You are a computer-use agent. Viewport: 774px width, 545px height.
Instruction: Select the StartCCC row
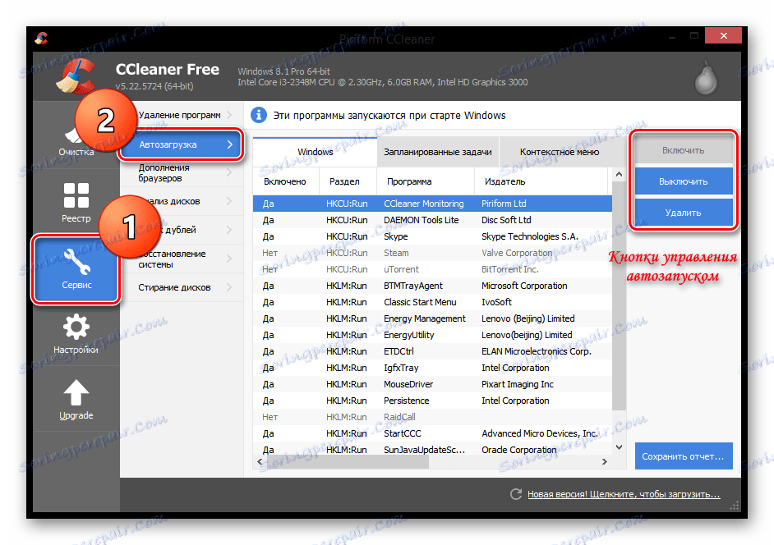click(432, 433)
